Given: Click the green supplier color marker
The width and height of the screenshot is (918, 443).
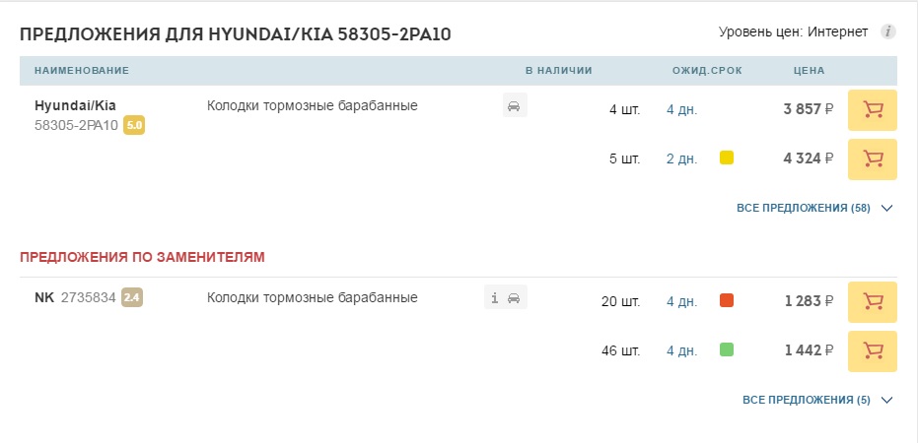Looking at the screenshot, I should (727, 349).
